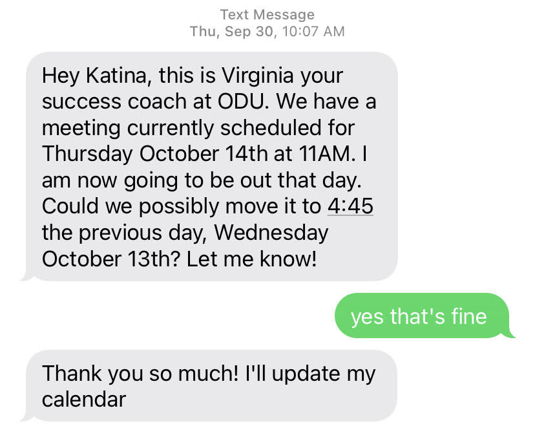The width and height of the screenshot is (535, 439).
Task: Tap the underlined 4:45 time link
Action: (x=350, y=206)
